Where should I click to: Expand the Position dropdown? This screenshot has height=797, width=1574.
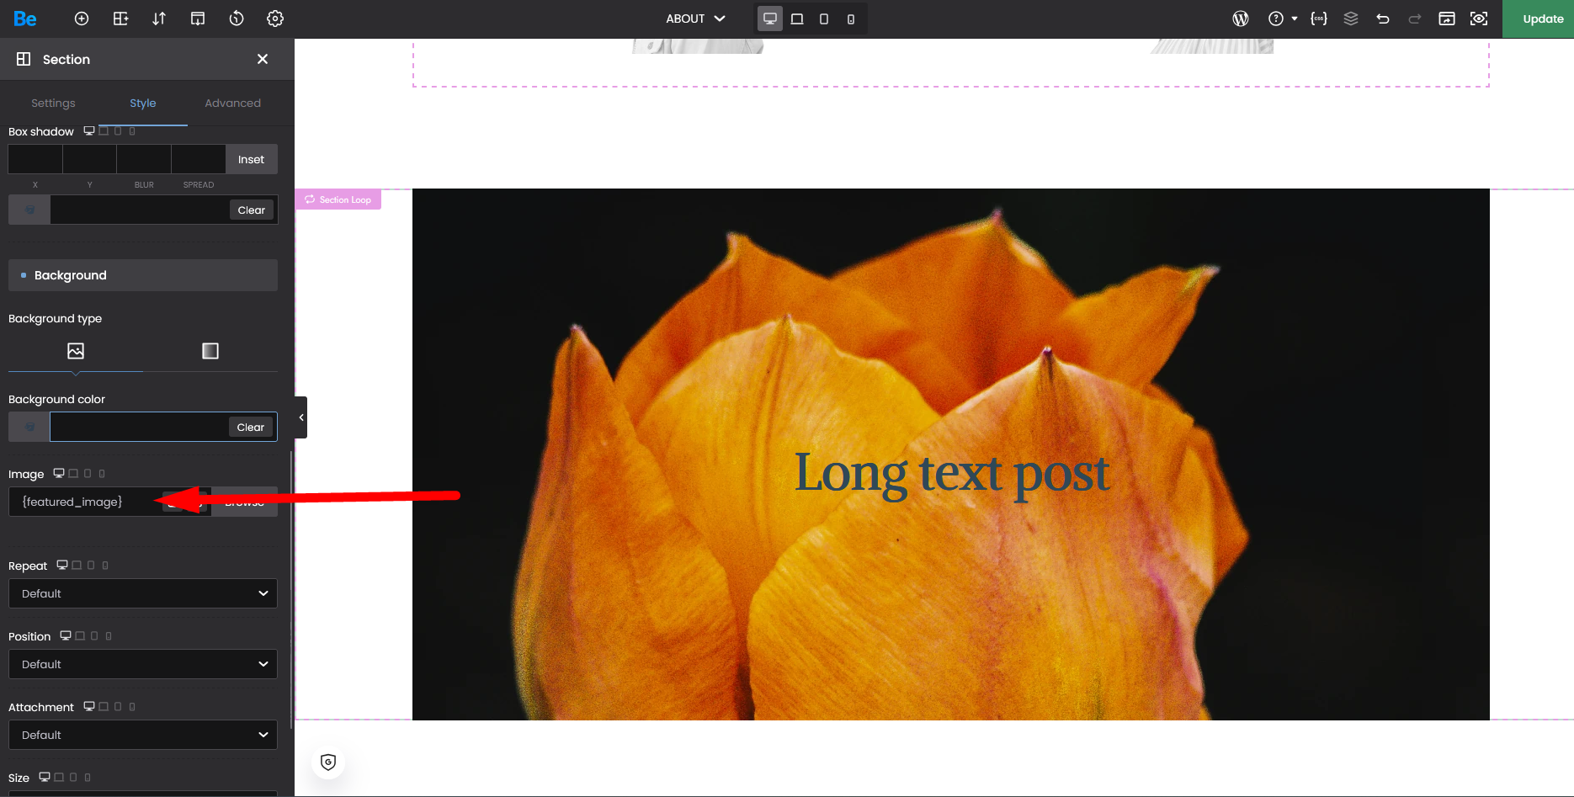[x=143, y=664]
